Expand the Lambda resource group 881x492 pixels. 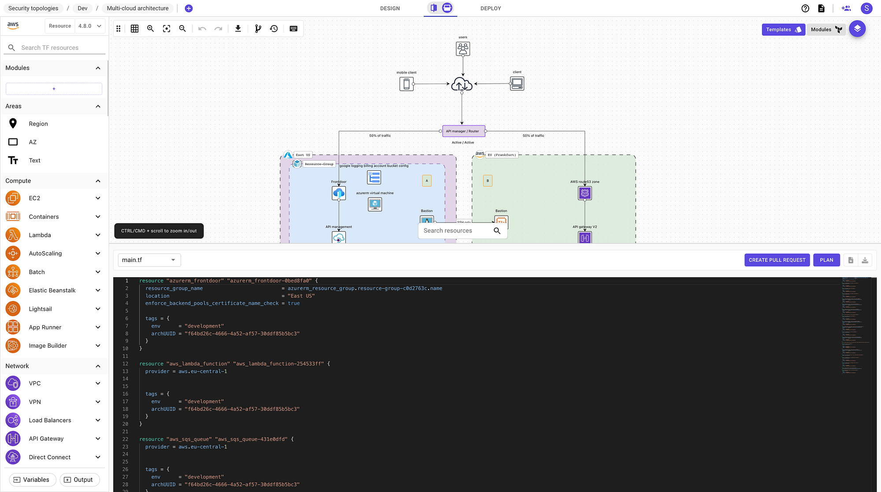point(98,235)
